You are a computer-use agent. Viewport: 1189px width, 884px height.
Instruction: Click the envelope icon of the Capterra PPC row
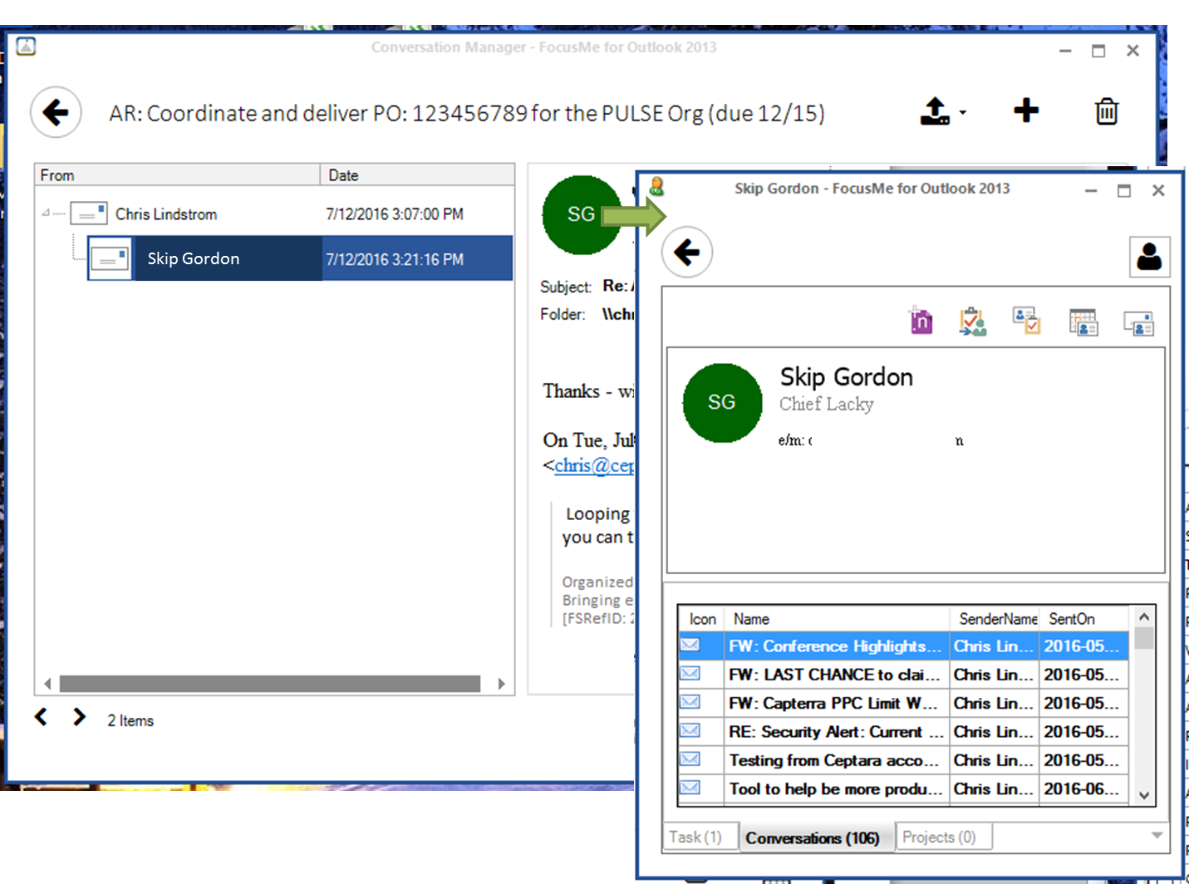click(x=690, y=702)
